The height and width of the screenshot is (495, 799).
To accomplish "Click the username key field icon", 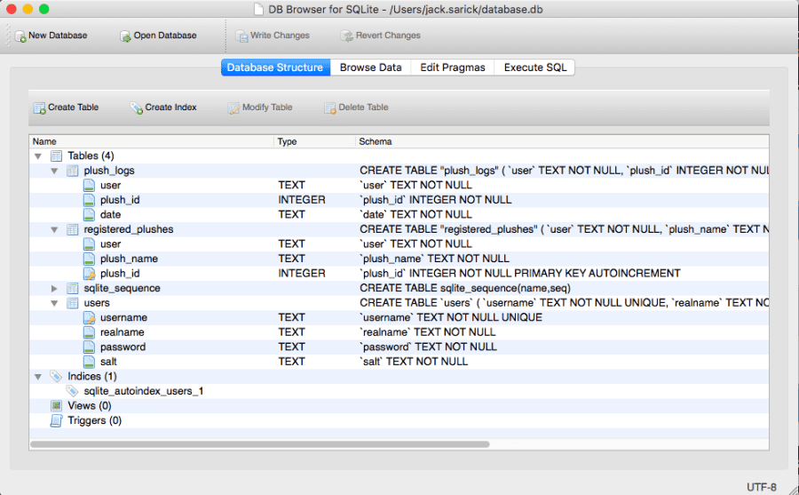I will (x=89, y=318).
